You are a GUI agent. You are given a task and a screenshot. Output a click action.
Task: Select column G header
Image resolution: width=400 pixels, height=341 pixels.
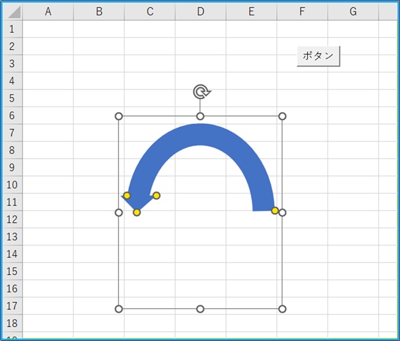pyautogui.click(x=353, y=12)
